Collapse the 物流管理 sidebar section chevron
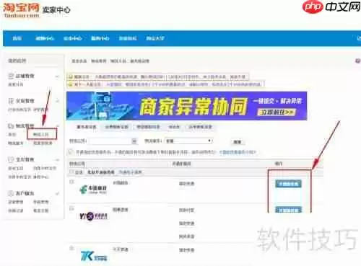The width and height of the screenshot is (361, 266). [58, 125]
